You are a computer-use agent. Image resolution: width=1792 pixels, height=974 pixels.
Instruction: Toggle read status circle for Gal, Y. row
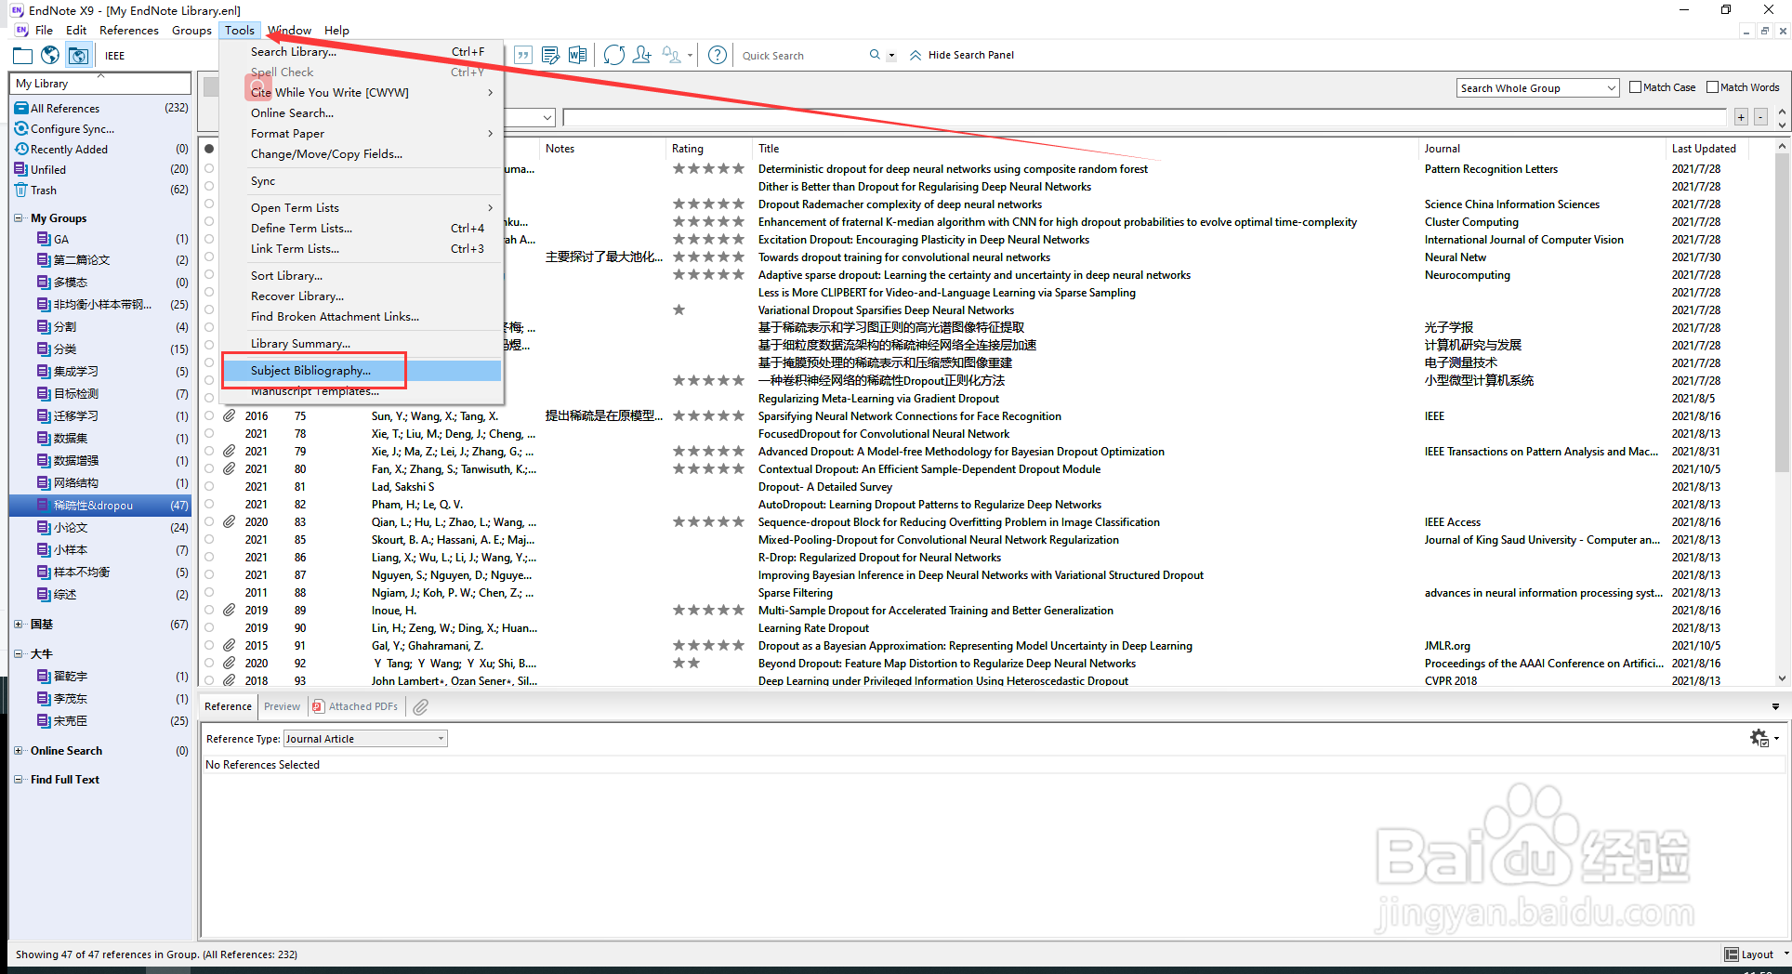209,645
